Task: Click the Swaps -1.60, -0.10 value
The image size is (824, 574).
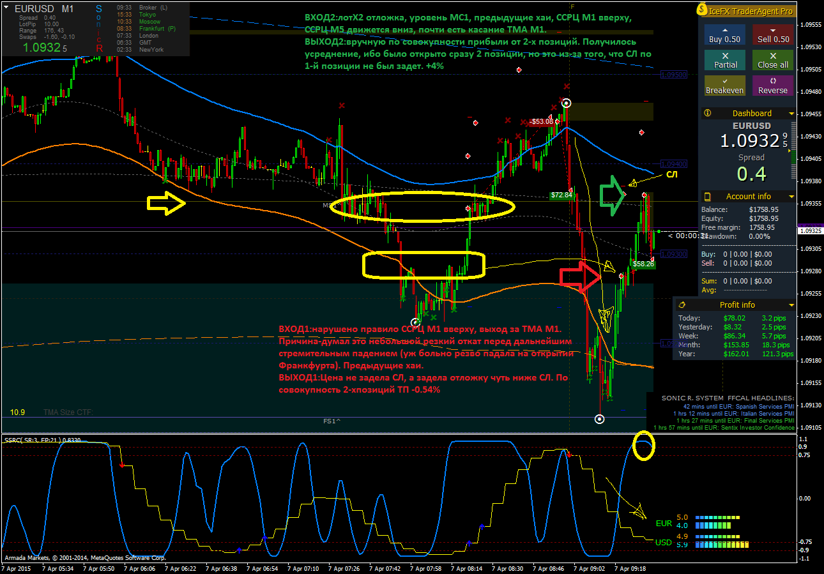Action: click(x=59, y=36)
